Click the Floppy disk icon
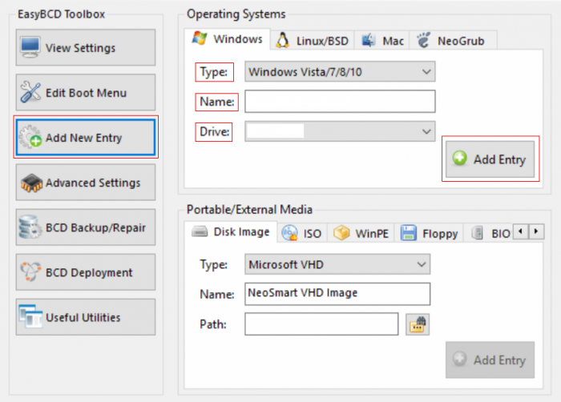Viewport: 561px width, 402px height. (409, 233)
